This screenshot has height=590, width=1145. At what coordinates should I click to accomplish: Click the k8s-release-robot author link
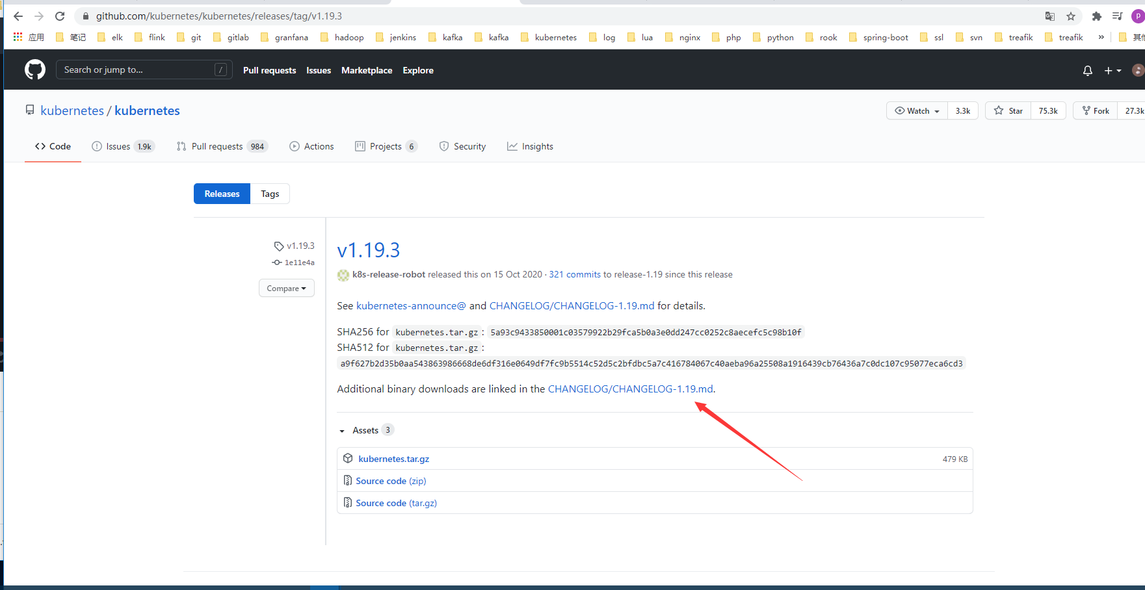pyautogui.click(x=389, y=274)
